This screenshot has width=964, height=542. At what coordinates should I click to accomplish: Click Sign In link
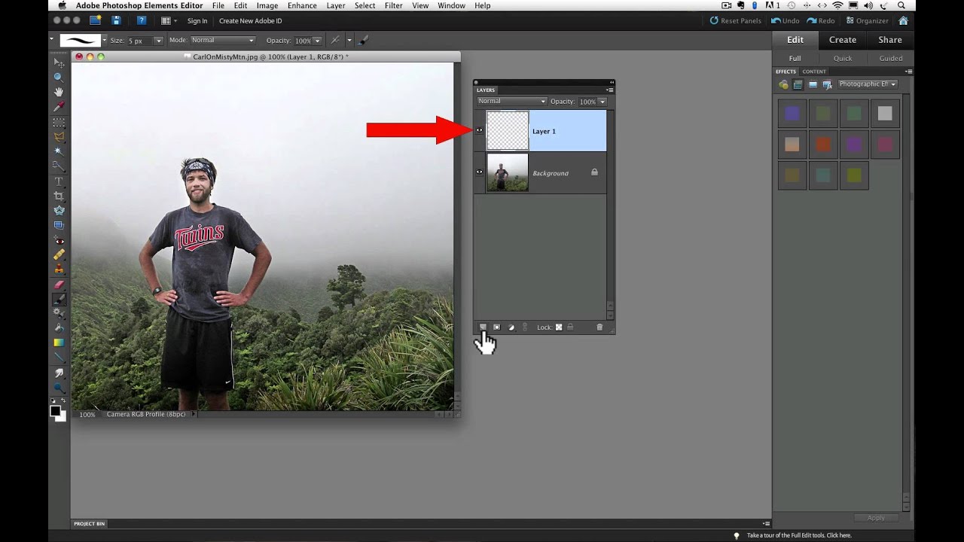[x=197, y=20]
